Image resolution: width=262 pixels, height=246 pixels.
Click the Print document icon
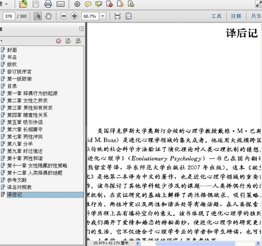[48, 4]
